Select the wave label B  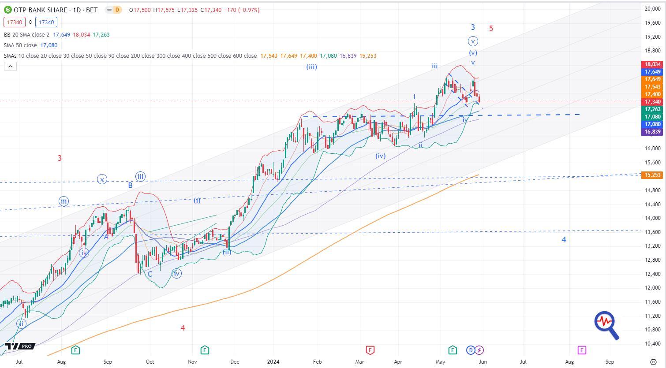pyautogui.click(x=130, y=186)
